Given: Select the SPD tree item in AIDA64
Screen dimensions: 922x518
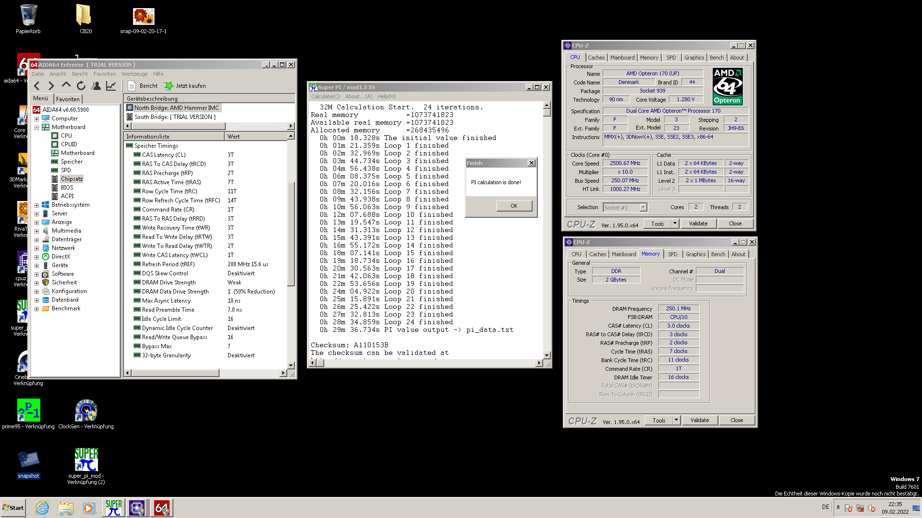Looking at the screenshot, I should coord(66,170).
